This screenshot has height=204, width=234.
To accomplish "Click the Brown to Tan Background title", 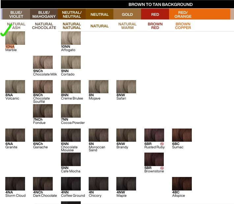I will pyautogui.click(x=161, y=5).
